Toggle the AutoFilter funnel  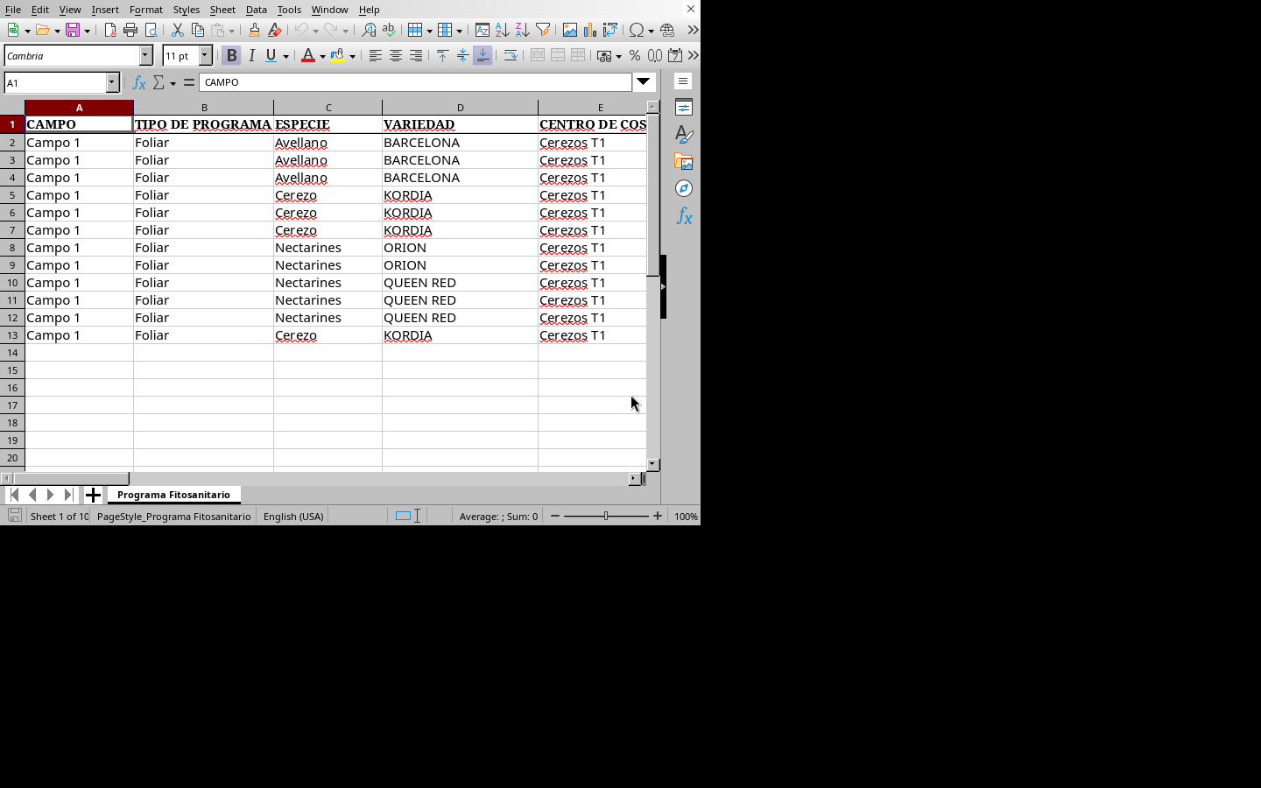543,30
